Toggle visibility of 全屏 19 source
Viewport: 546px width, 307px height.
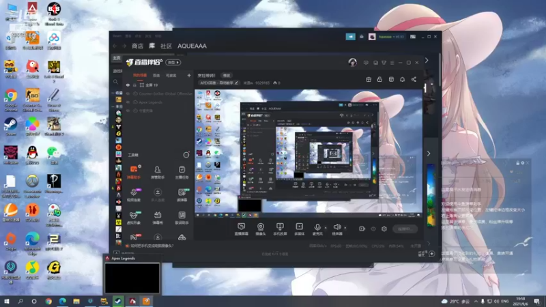[x=128, y=85]
